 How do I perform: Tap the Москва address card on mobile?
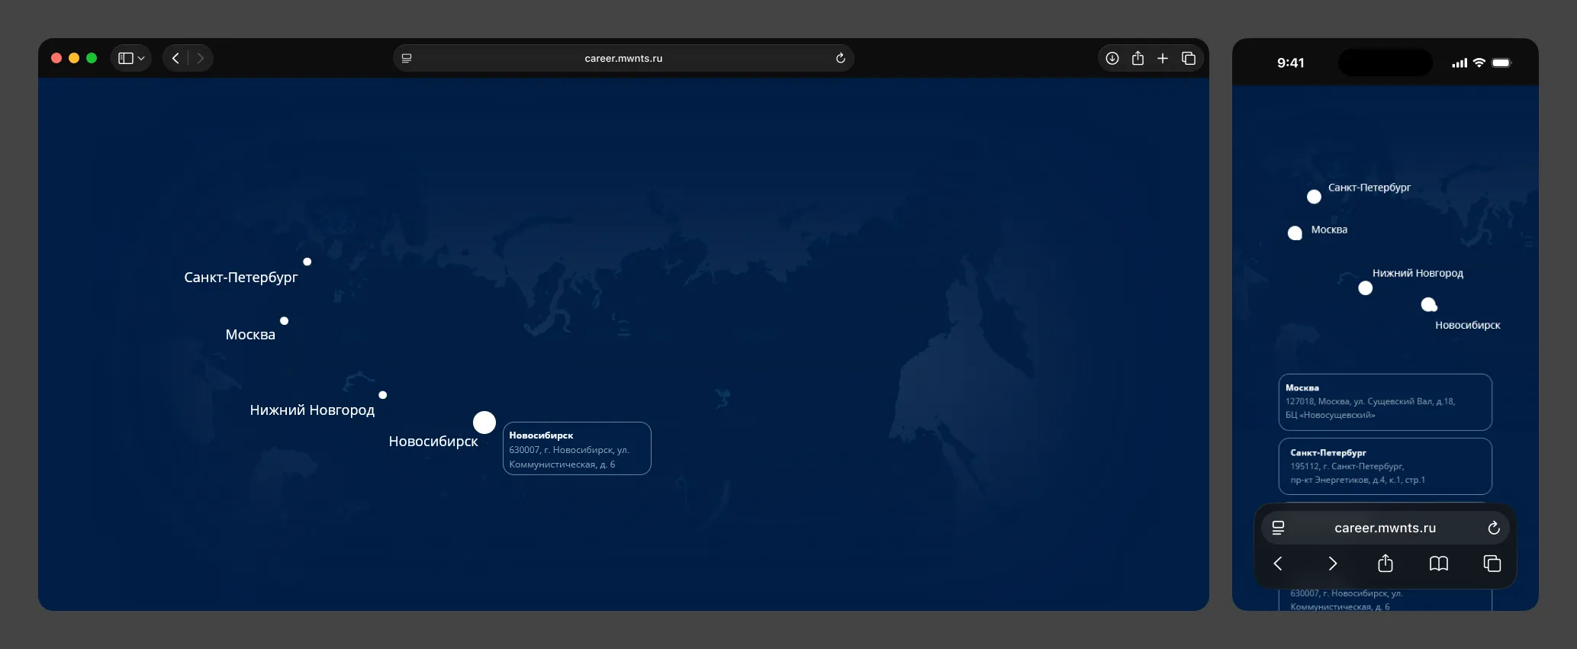[x=1385, y=402]
